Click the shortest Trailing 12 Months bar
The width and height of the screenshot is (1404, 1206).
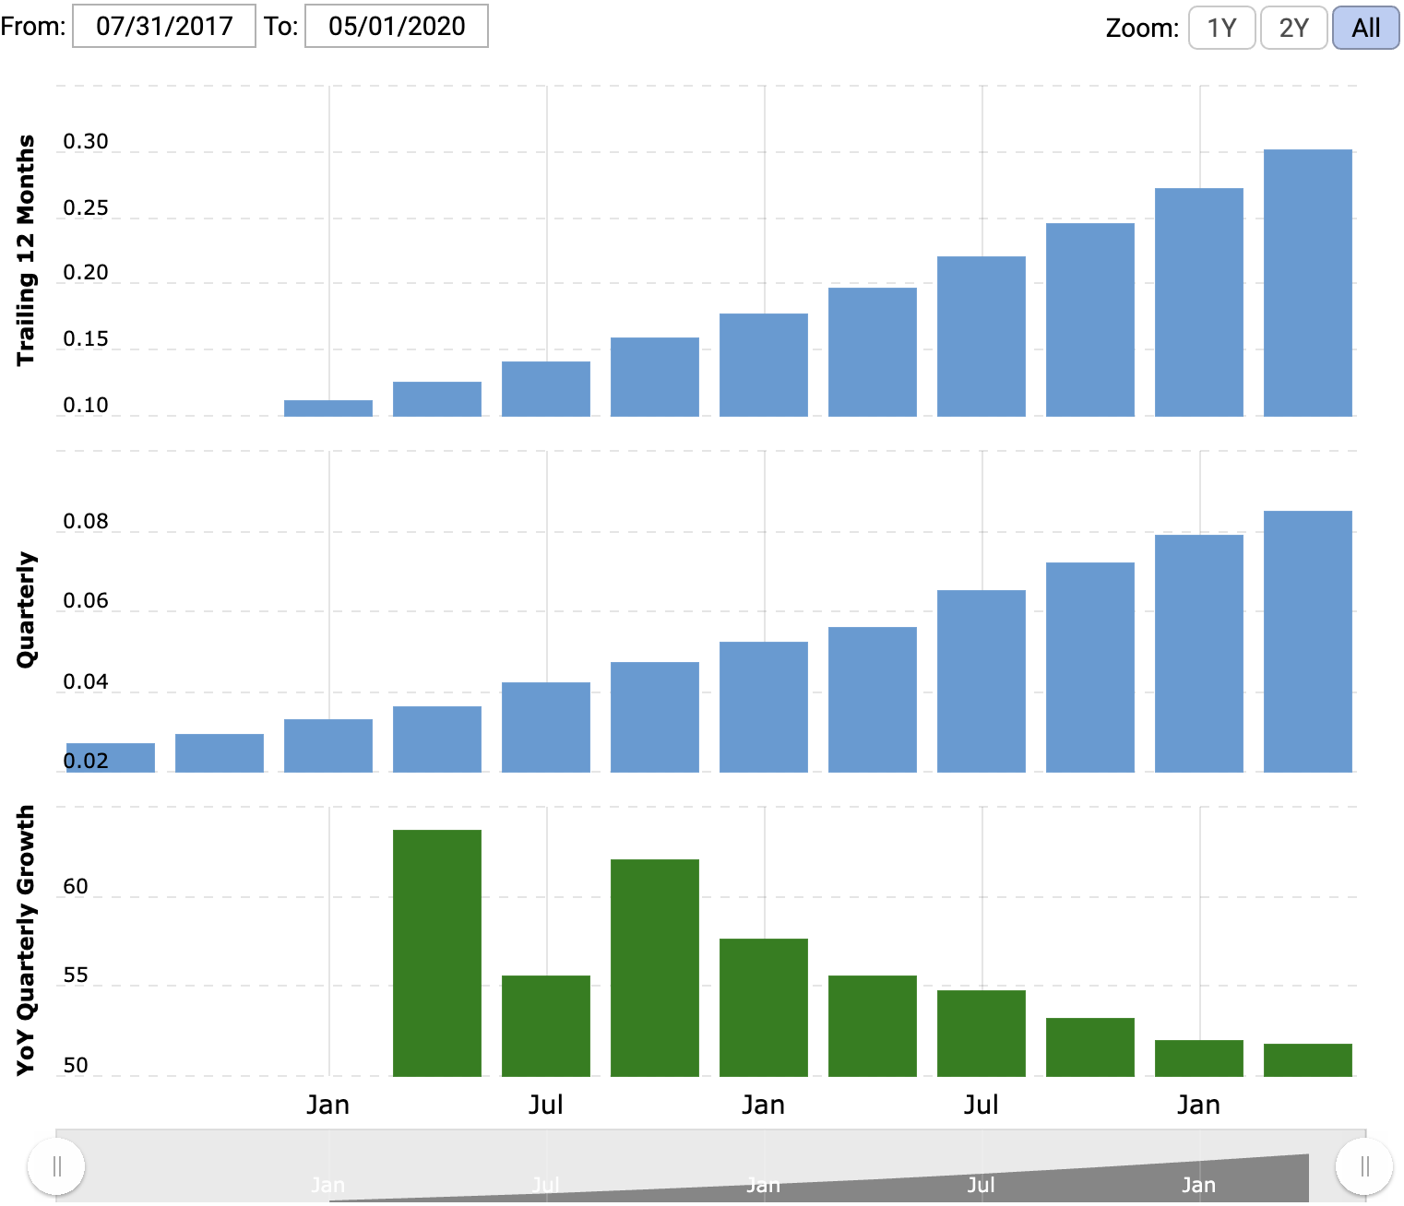(x=328, y=408)
